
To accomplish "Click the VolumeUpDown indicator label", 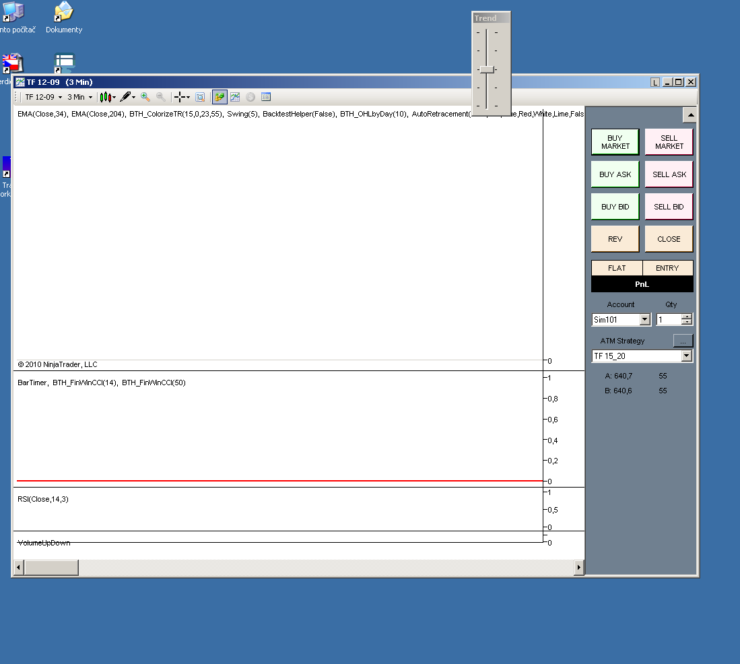I will [44, 543].
